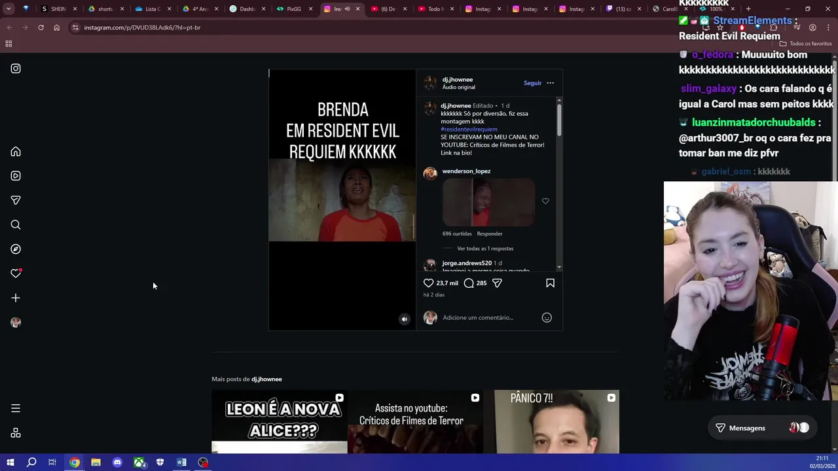Viewport: 838px width, 471px height.
Task: Open post options three-dot menu
Action: click(x=550, y=83)
